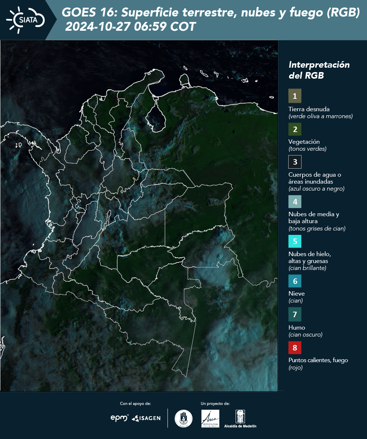Click the title "GOES 16: Superficie terrestre, nubes y fuego (RGB)"
The image size is (367, 439).
pos(211,13)
